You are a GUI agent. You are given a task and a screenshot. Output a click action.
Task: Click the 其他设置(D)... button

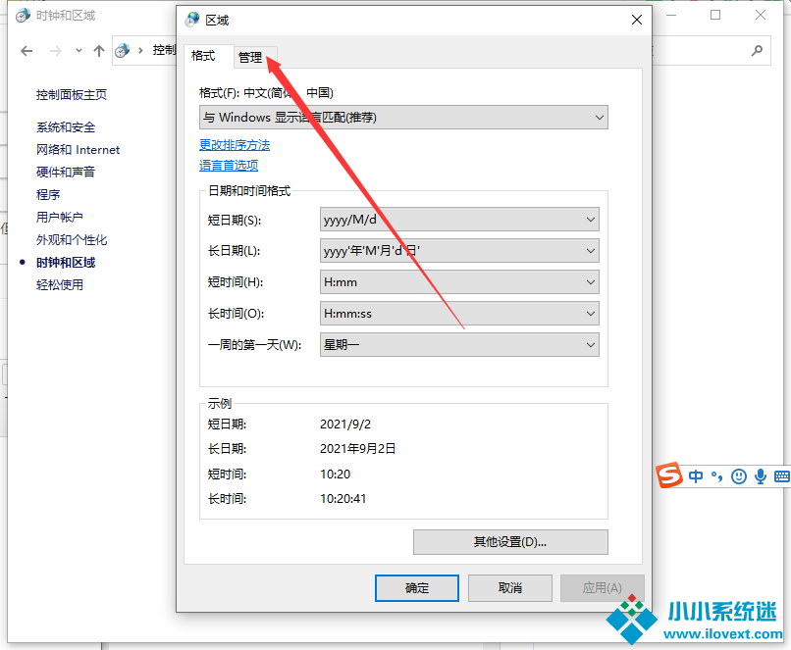point(510,542)
